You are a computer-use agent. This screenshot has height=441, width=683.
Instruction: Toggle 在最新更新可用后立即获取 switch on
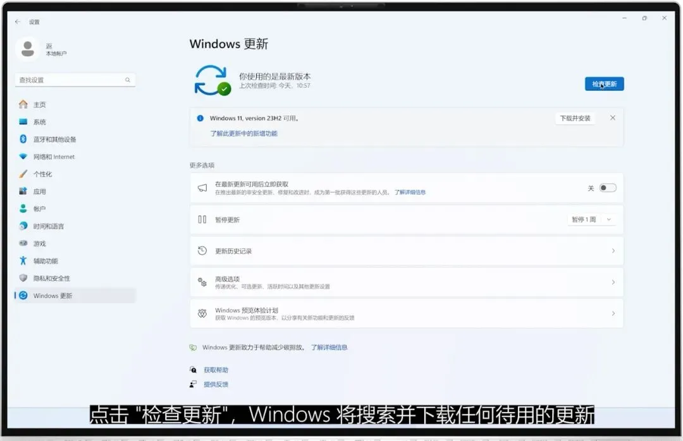[608, 188]
